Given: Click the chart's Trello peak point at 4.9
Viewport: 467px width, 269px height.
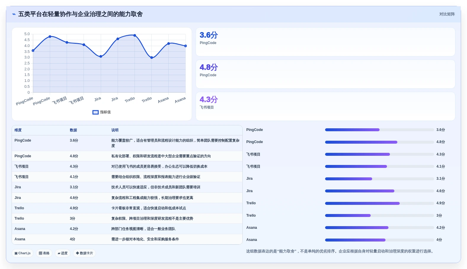Looking at the screenshot, I should click(135, 35).
